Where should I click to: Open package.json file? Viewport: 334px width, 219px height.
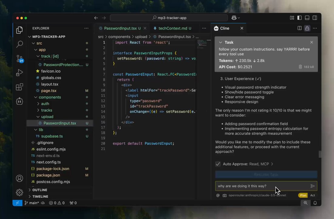(48, 175)
